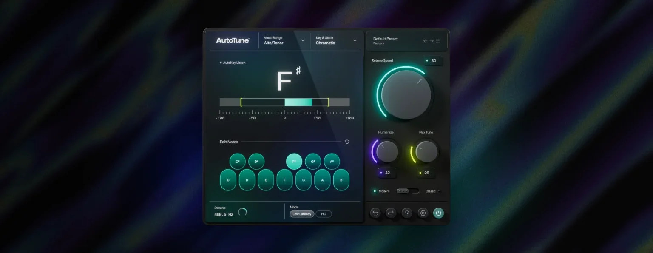Toggle the A natural note key

322,180
